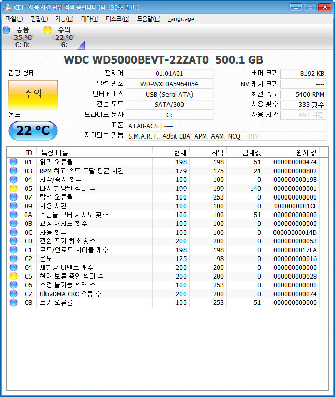Click the 임계값 column header
Viewport: 335px width, 397px height.
coord(246,152)
